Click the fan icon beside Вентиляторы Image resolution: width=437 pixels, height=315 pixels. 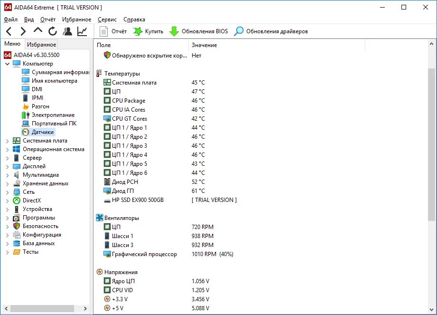point(100,218)
